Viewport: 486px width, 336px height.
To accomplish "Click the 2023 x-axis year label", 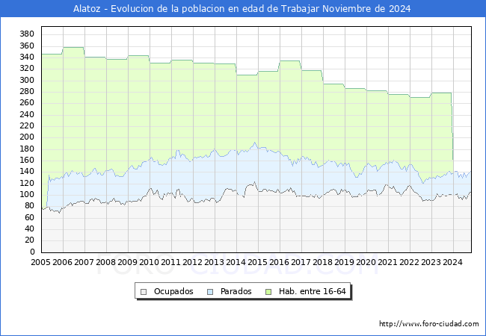I will click(431, 262).
